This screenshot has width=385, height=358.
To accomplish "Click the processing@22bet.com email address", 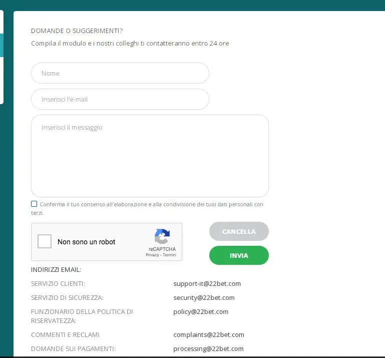I will coord(208,348).
